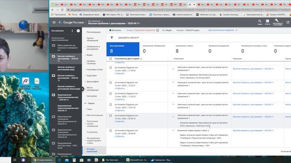Click the browser reload button

coord(62,10)
